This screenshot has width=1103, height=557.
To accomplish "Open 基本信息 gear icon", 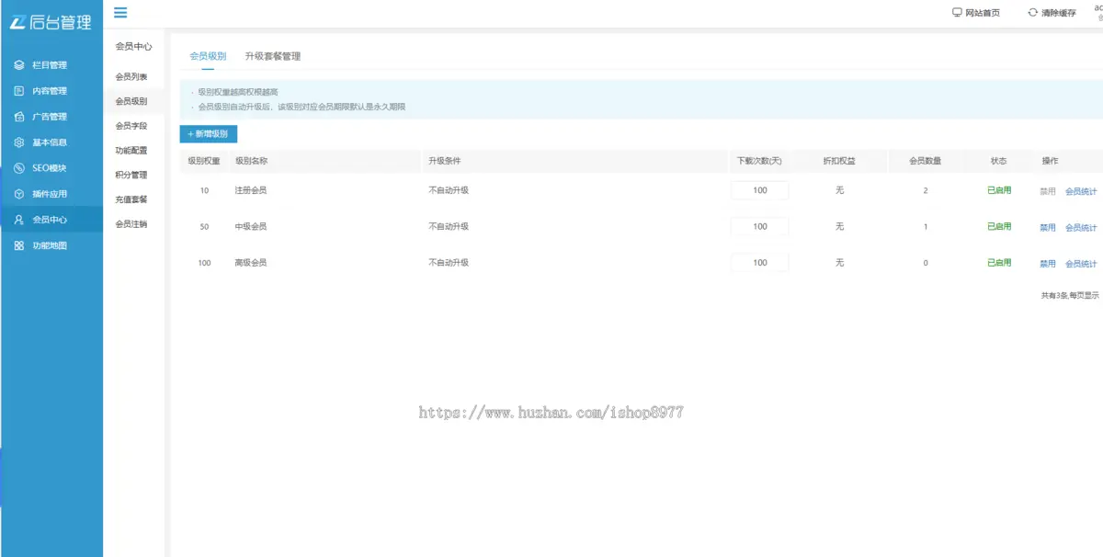I will click(19, 142).
